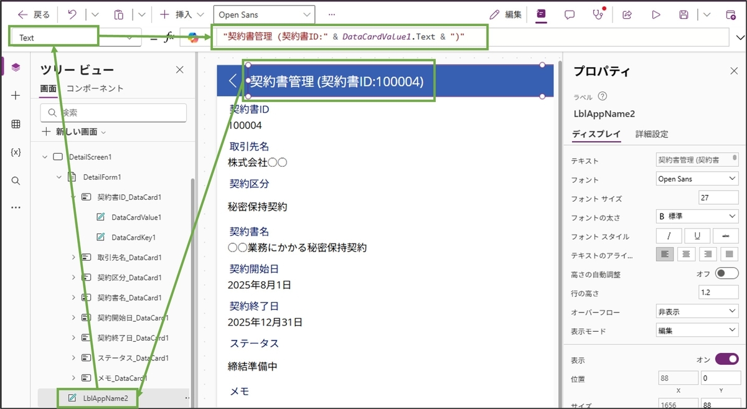Image resolution: width=747 pixels, height=409 pixels.
Task: Toggle underline font style
Action: (x=697, y=236)
